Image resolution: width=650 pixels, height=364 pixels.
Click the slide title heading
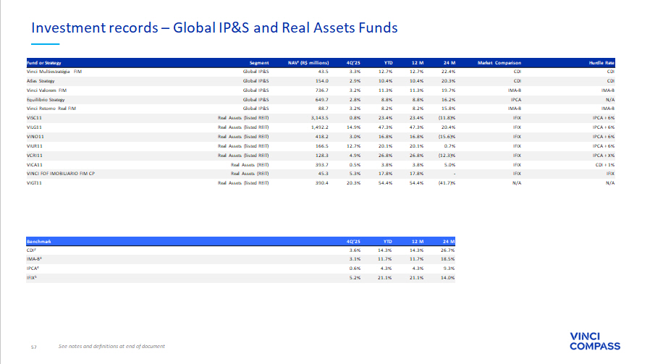coord(214,28)
